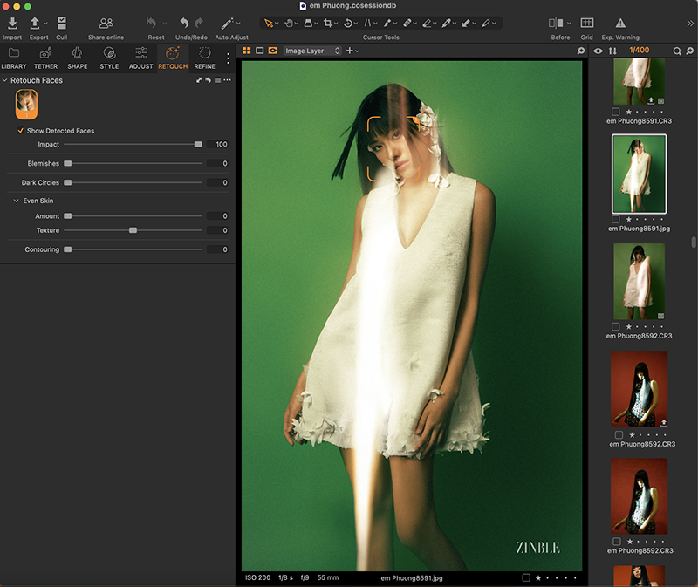Image resolution: width=698 pixels, height=587 pixels.
Task: Open the Style tool tab
Action: pyautogui.click(x=109, y=57)
